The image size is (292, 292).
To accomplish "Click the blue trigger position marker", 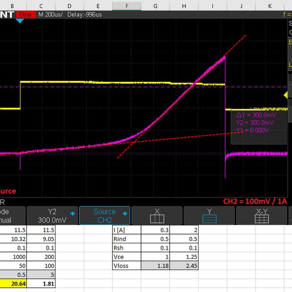I will 20,21.
